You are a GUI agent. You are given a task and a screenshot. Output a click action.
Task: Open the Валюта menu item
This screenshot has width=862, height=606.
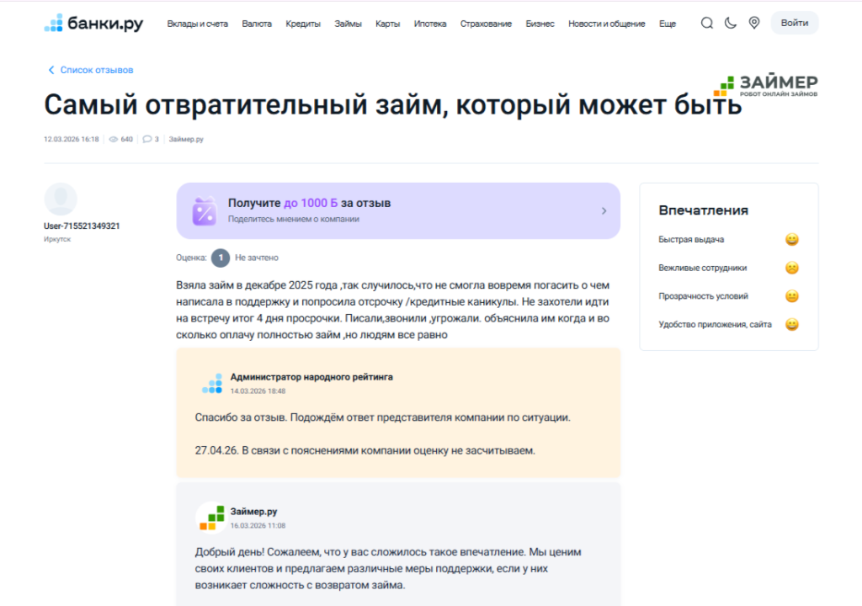pos(257,24)
